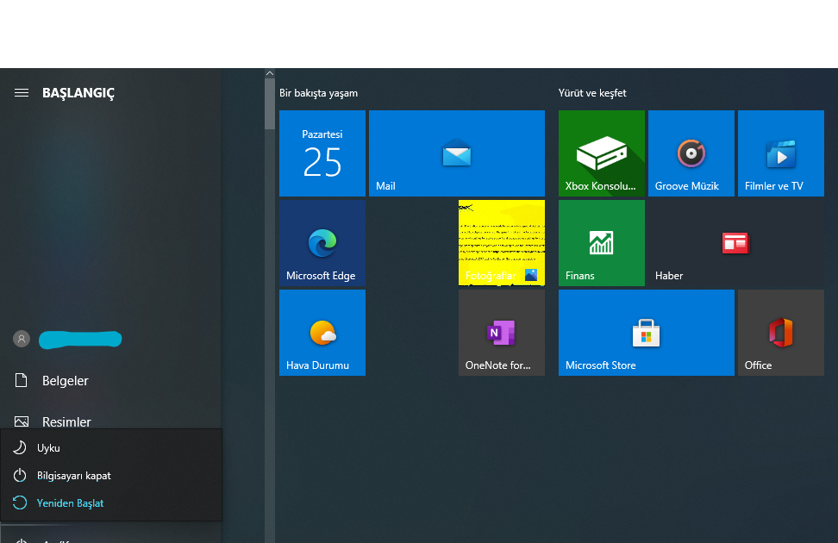Image resolution: width=838 pixels, height=543 pixels.
Task: Launch the Mail tile
Action: click(457, 153)
